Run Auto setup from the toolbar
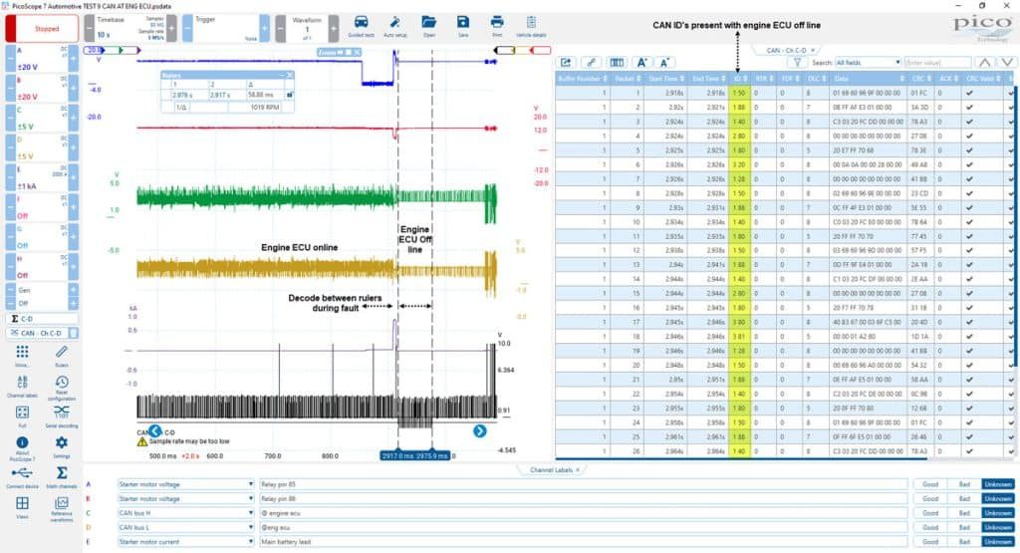This screenshot has height=553, width=1020. pos(395,26)
